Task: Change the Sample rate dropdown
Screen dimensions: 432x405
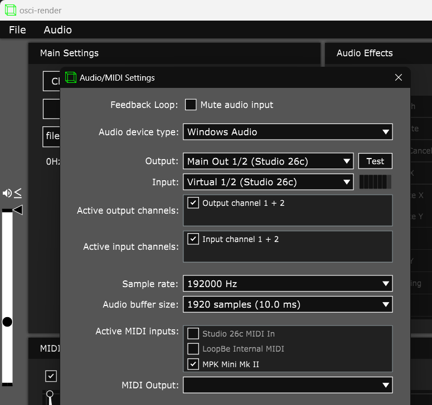Action: pyautogui.click(x=288, y=284)
